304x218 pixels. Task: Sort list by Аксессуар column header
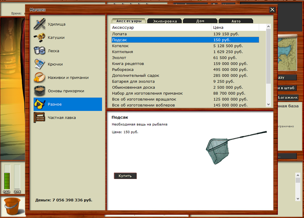tap(161, 28)
